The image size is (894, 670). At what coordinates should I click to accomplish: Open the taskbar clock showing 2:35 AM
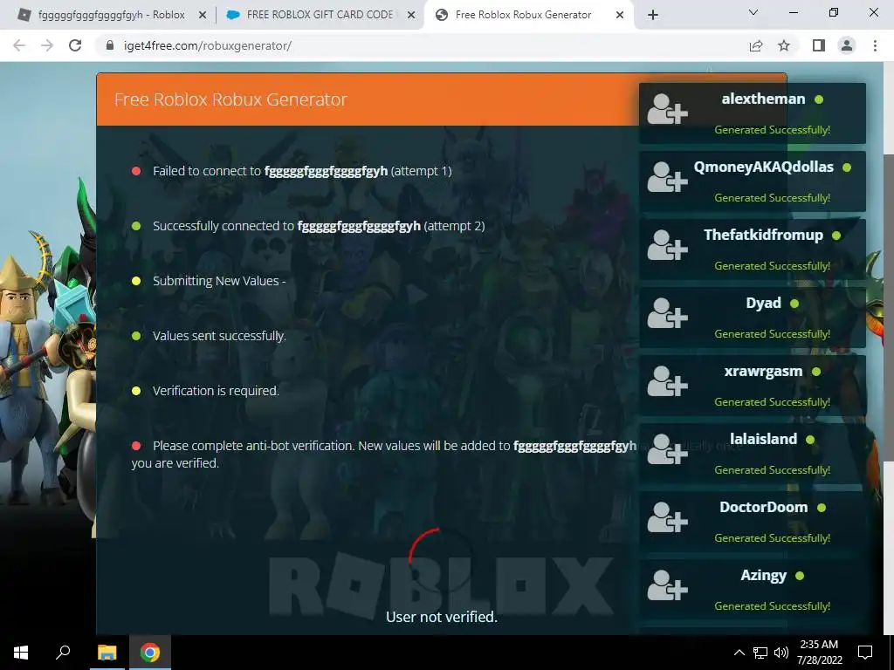pos(819,653)
